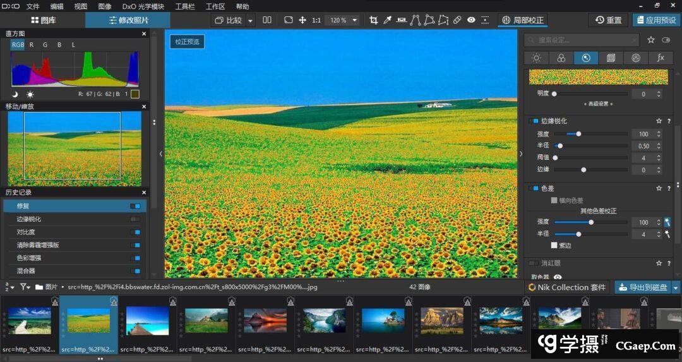This screenshot has width=682, height=362.
Task: Open the 导出到磁盘 dropdown arrow
Action: (x=676, y=287)
